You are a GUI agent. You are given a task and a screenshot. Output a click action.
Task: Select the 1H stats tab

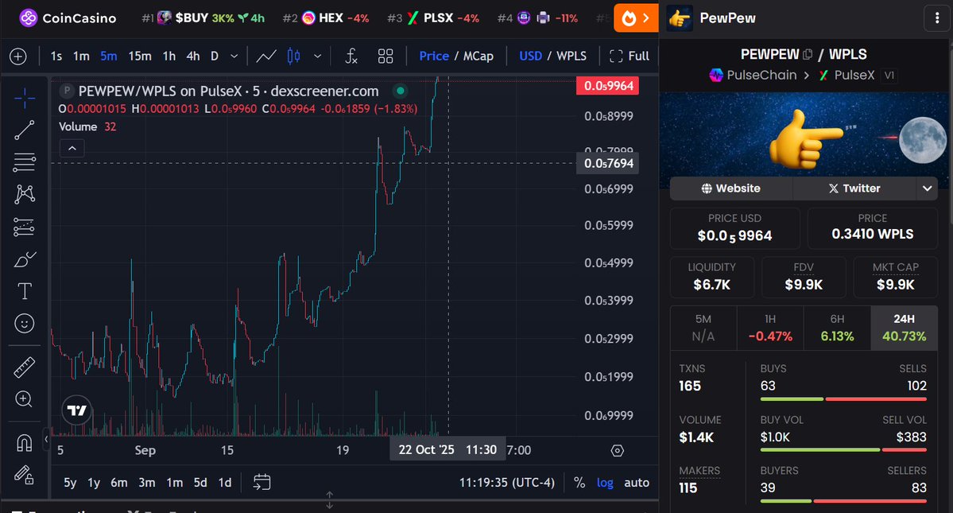[770, 328]
